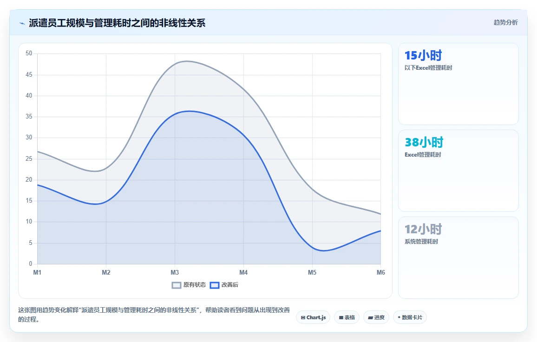Toggle the 原有状态 legend swatch
This screenshot has width=537, height=342.
click(x=177, y=285)
